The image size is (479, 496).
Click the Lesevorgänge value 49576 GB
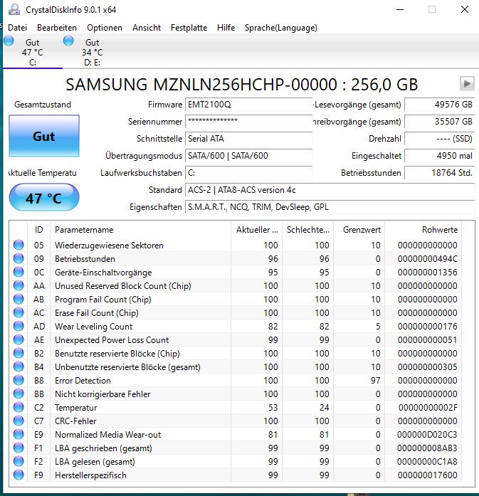(439, 105)
